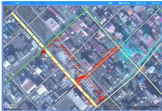Screen dimensions: 162x111
Task: Select green dot marker at map bottom
Action: point(71,107)
